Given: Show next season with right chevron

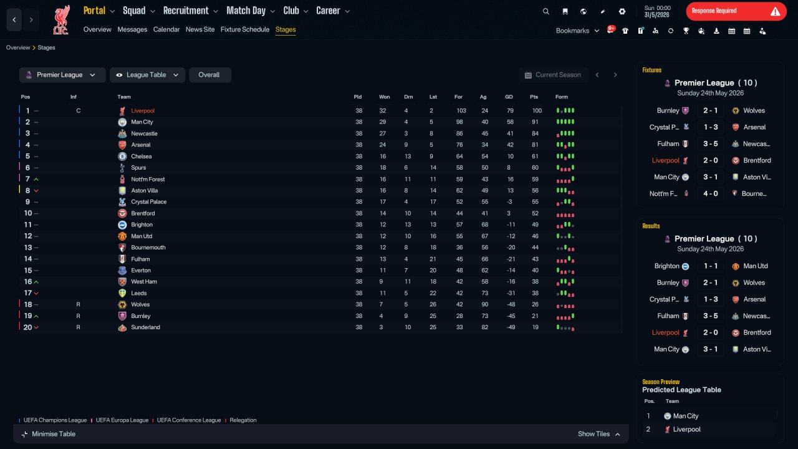Looking at the screenshot, I should 615,75.
